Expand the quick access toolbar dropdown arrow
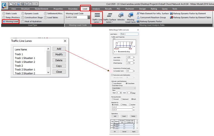214x136 pixels. (x=36, y=4)
